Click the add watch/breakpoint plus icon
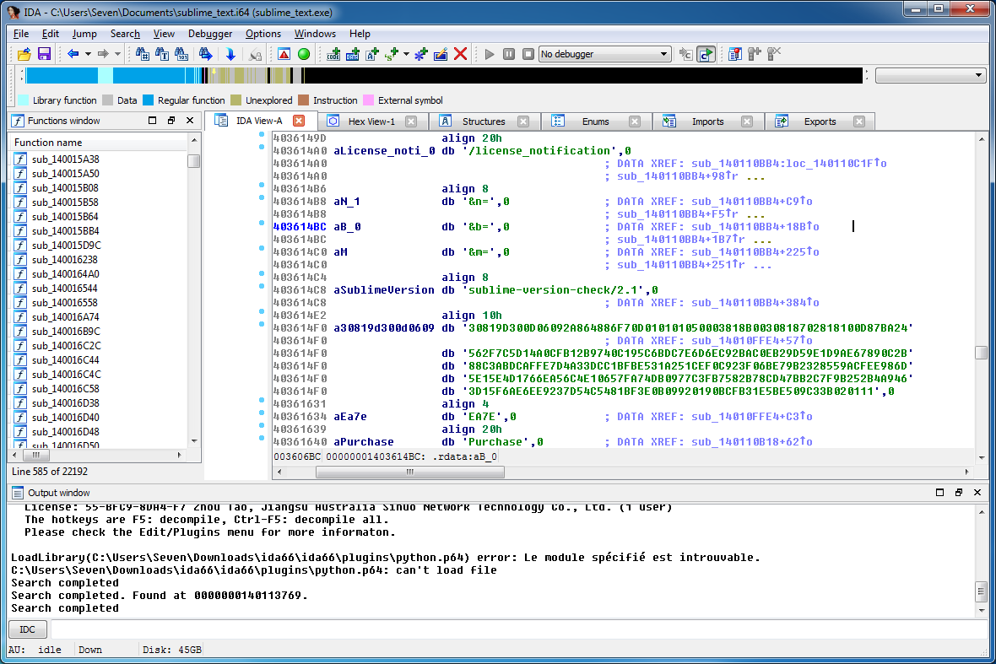This screenshot has width=996, height=664. pos(755,54)
